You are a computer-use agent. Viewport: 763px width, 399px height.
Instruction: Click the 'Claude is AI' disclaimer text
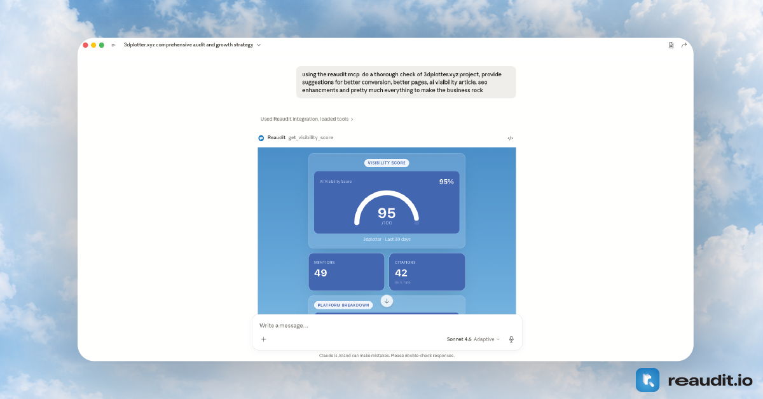pyautogui.click(x=387, y=356)
